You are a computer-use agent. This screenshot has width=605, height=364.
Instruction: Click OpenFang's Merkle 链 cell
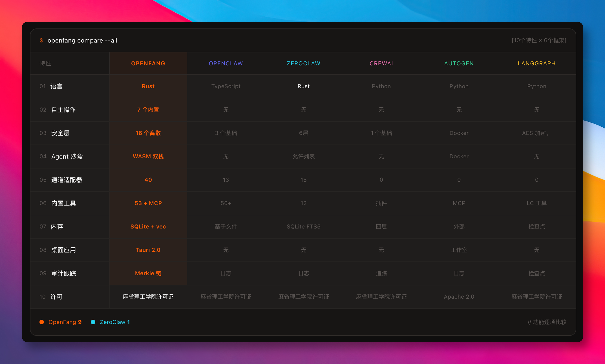click(x=148, y=273)
